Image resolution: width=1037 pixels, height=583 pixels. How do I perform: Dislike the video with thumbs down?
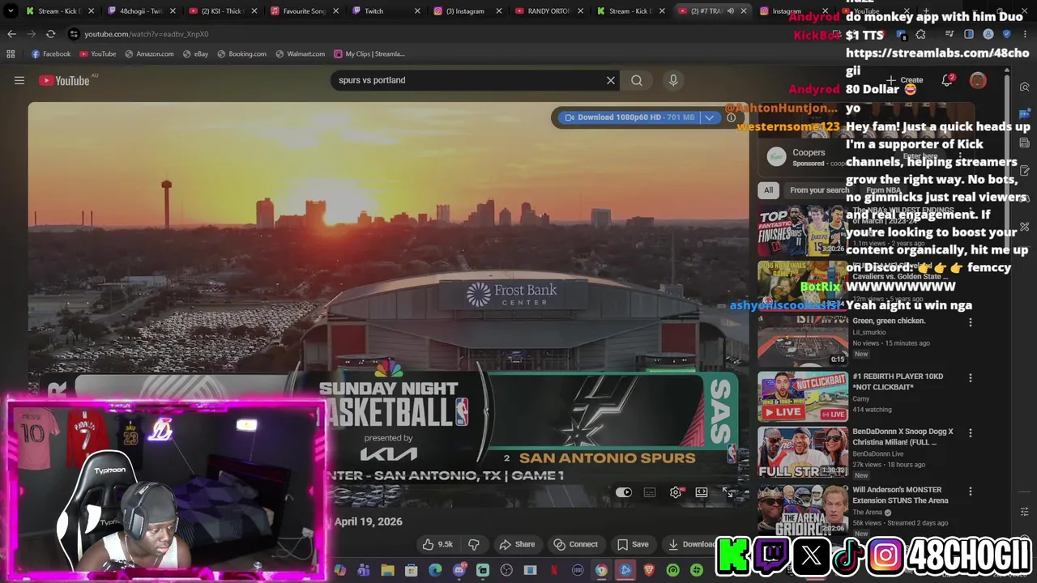point(474,544)
